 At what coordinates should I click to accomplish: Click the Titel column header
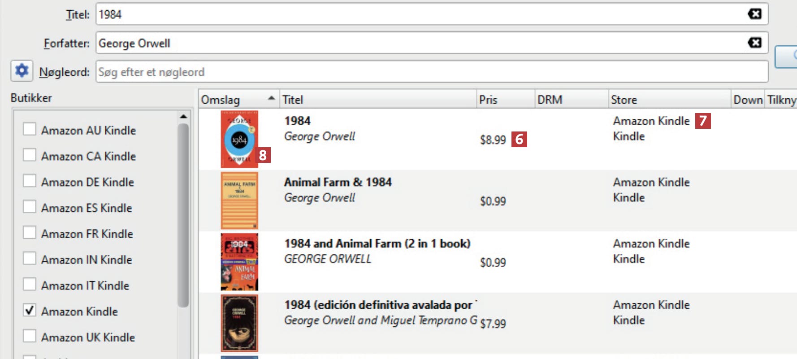[x=293, y=100]
